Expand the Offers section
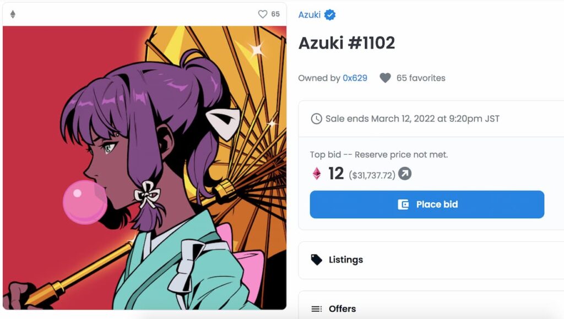 point(431,305)
